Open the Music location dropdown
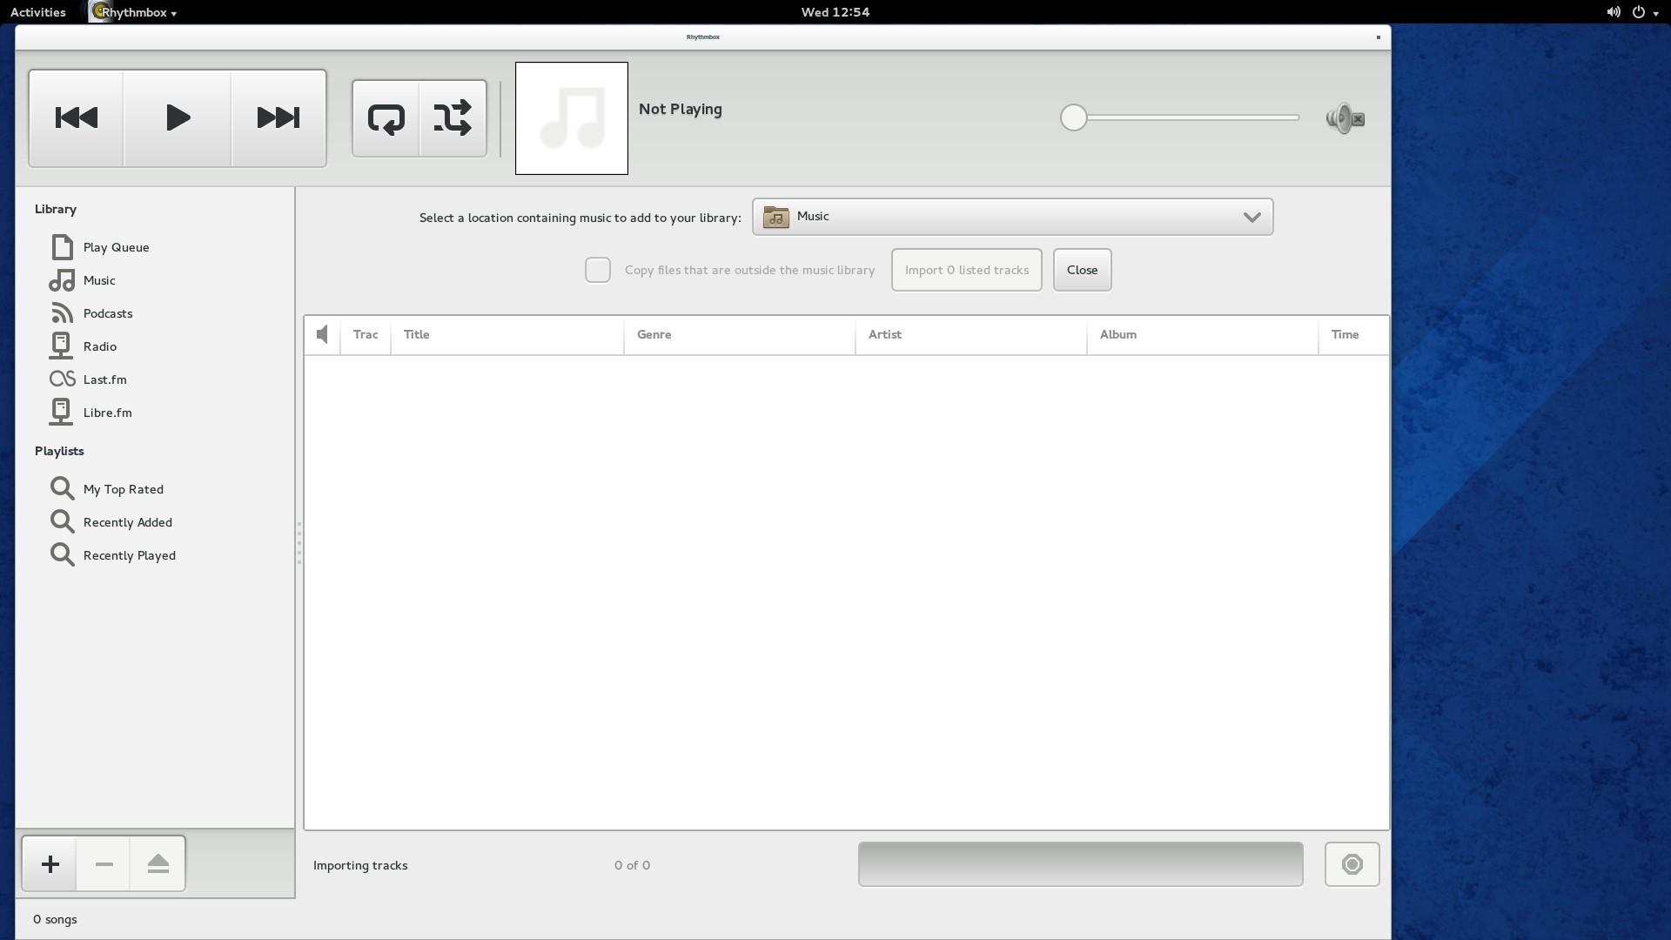The width and height of the screenshot is (1671, 940). [1012, 217]
